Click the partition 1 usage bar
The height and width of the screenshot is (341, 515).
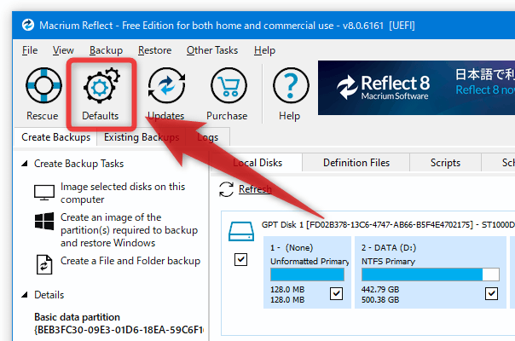(x=307, y=275)
